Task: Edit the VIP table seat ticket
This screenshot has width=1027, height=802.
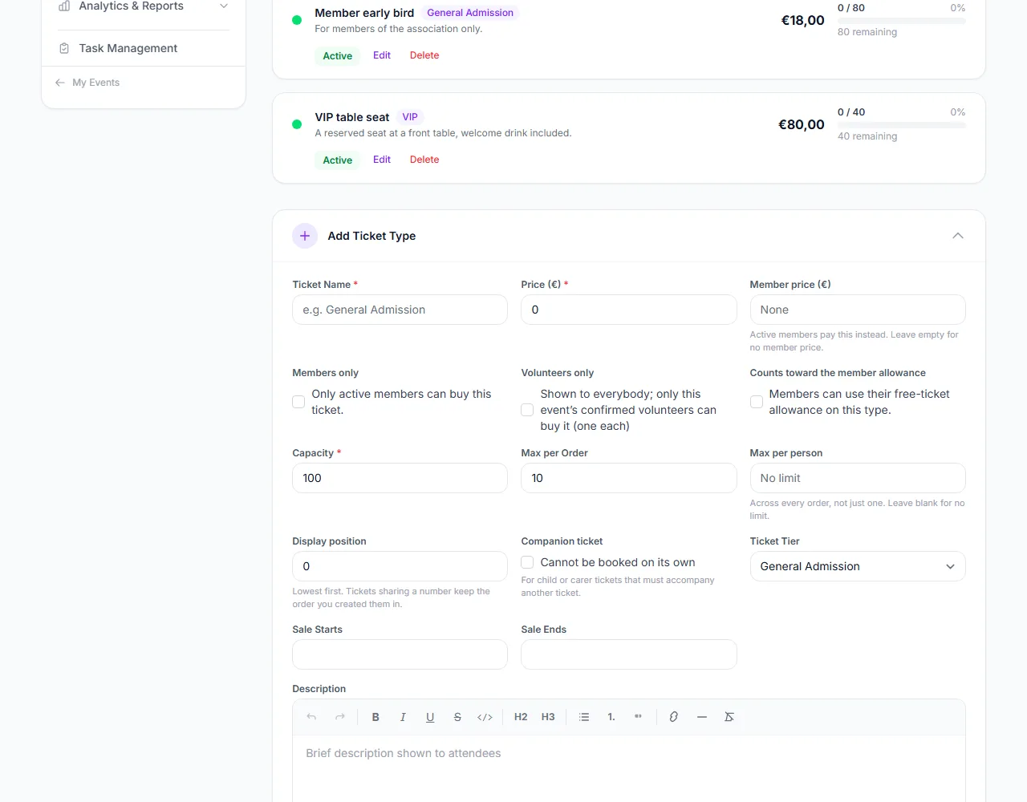Action: [x=382, y=160]
